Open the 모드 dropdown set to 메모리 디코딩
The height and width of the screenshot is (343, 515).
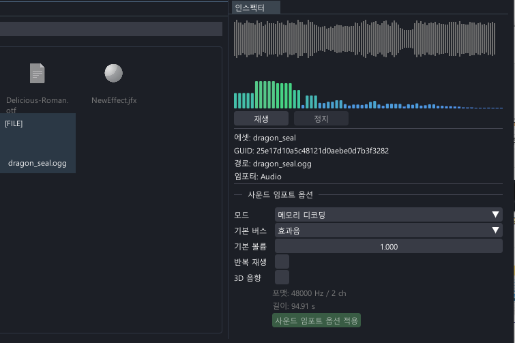click(x=389, y=215)
